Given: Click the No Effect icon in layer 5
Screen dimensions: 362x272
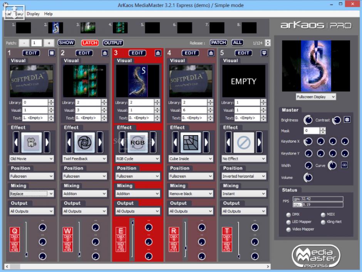Looking at the screenshot, I should [x=244, y=142].
